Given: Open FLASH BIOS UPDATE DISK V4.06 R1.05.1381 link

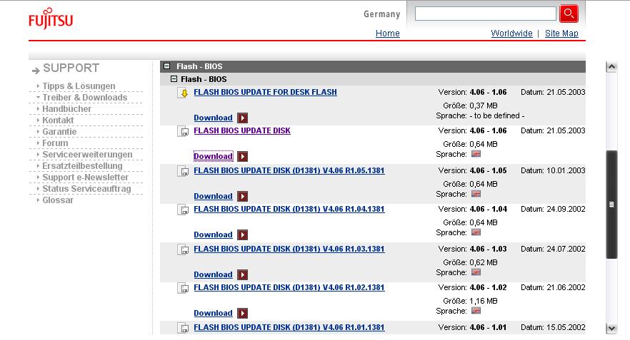Looking at the screenshot, I should pos(289,170).
